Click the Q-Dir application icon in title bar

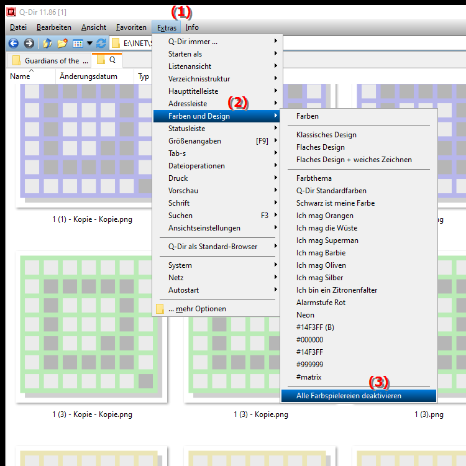click(x=11, y=12)
